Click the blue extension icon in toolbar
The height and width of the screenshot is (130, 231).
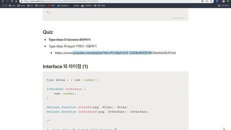point(217,1)
